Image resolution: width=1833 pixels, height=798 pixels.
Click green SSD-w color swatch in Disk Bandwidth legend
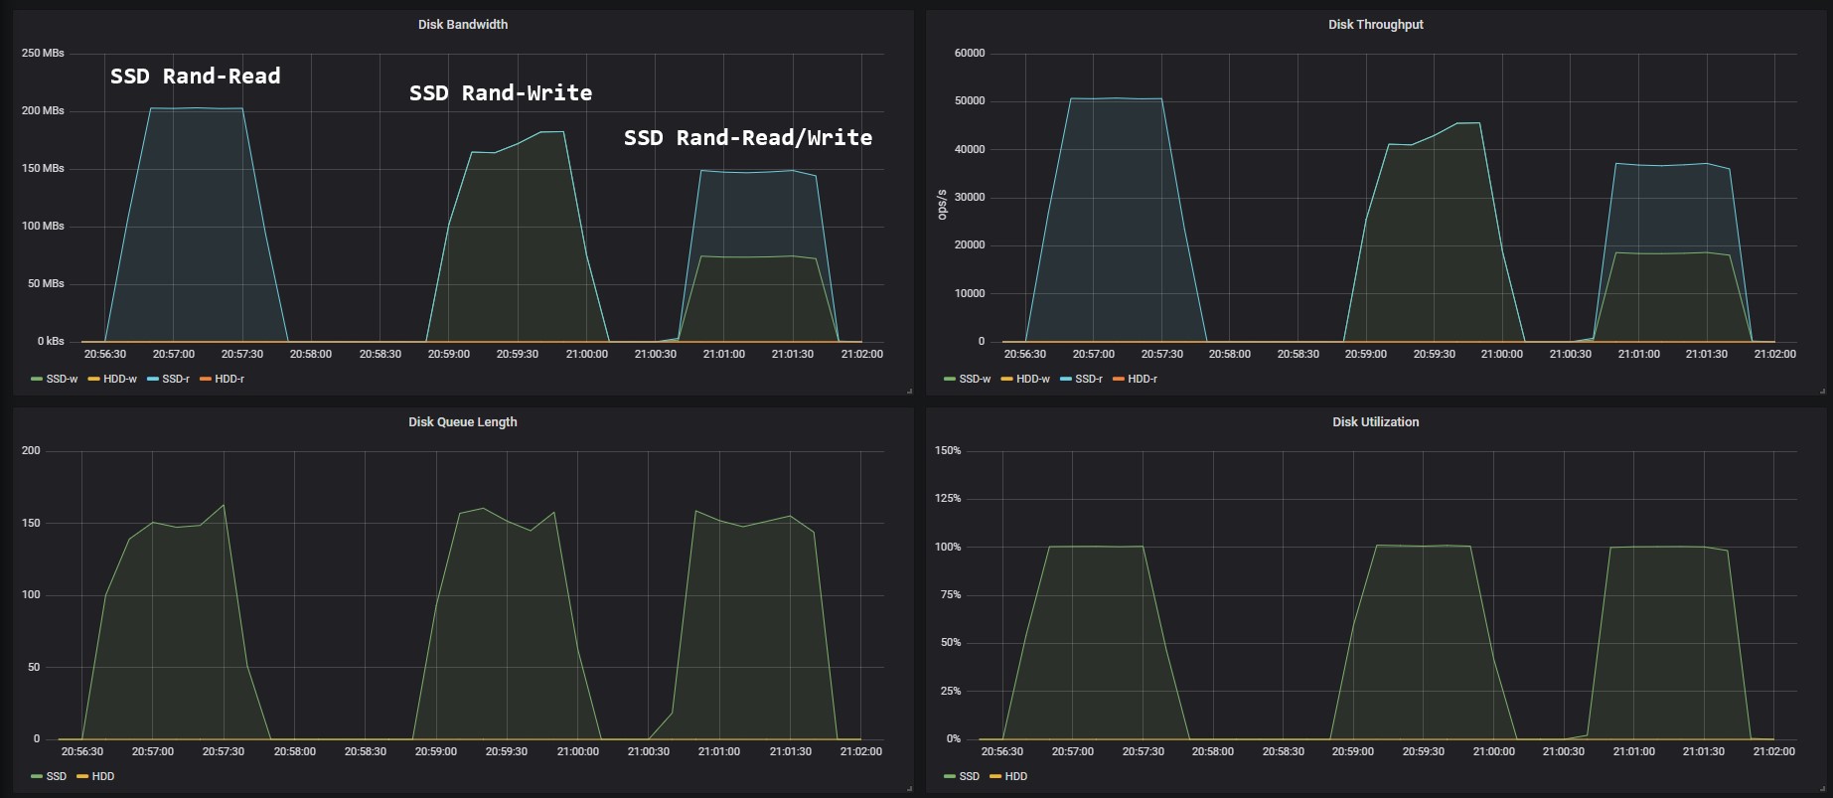[x=37, y=379]
